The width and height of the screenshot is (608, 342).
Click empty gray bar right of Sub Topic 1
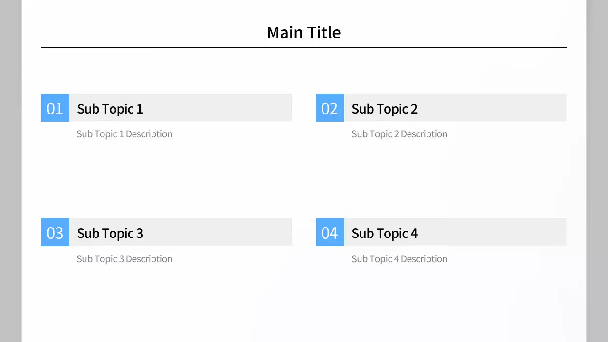tap(218, 108)
